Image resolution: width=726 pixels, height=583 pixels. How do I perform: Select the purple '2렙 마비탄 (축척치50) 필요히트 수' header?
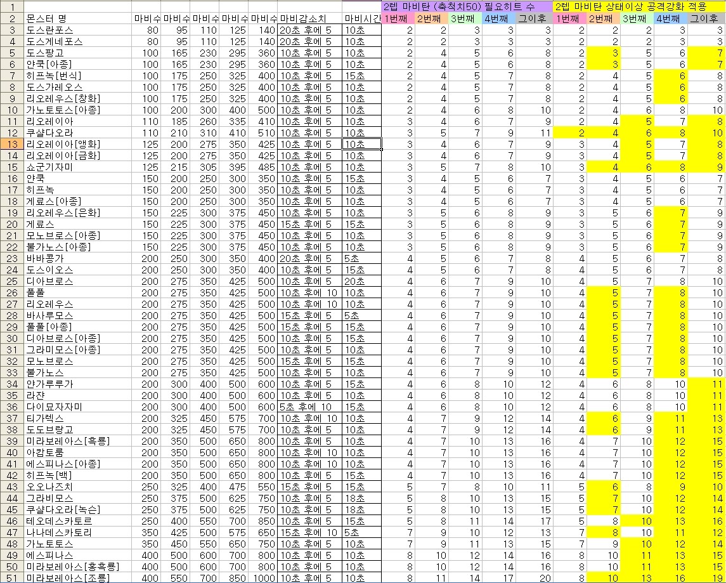pyautogui.click(x=467, y=7)
